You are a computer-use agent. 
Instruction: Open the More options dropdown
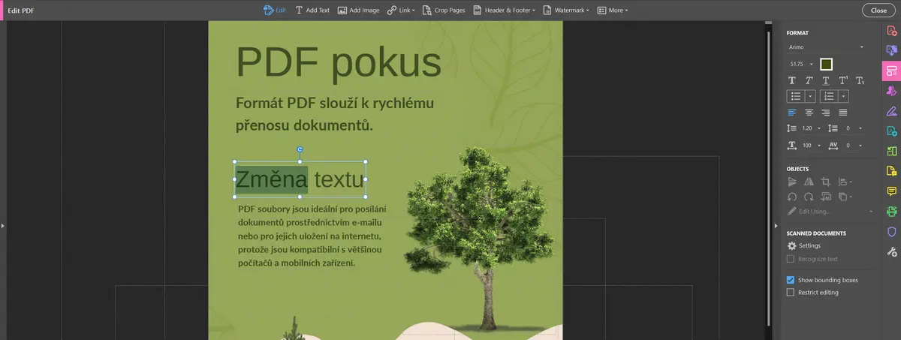click(x=613, y=11)
